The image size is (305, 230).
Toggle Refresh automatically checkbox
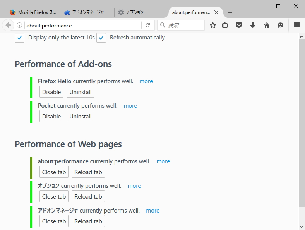coord(101,38)
